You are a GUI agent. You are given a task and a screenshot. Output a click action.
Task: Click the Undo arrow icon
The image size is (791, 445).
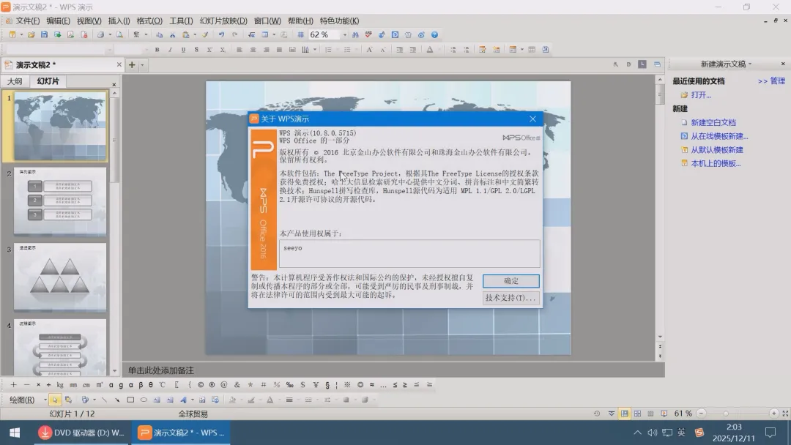tap(221, 35)
